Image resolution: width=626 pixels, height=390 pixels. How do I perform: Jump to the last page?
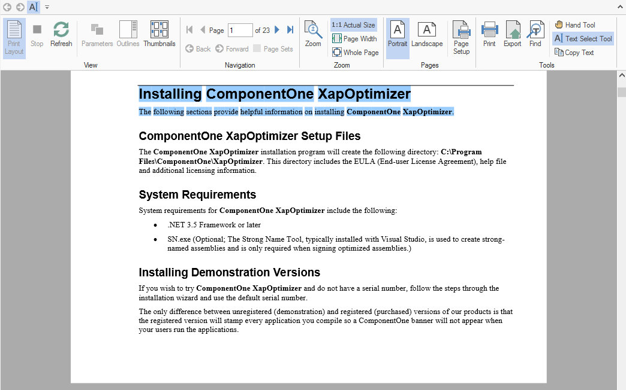[290, 30]
